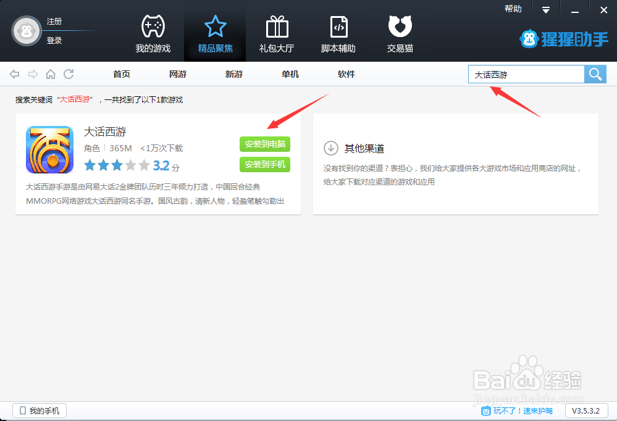Click the 角色 genre label
The height and width of the screenshot is (421, 617).
[x=92, y=148]
